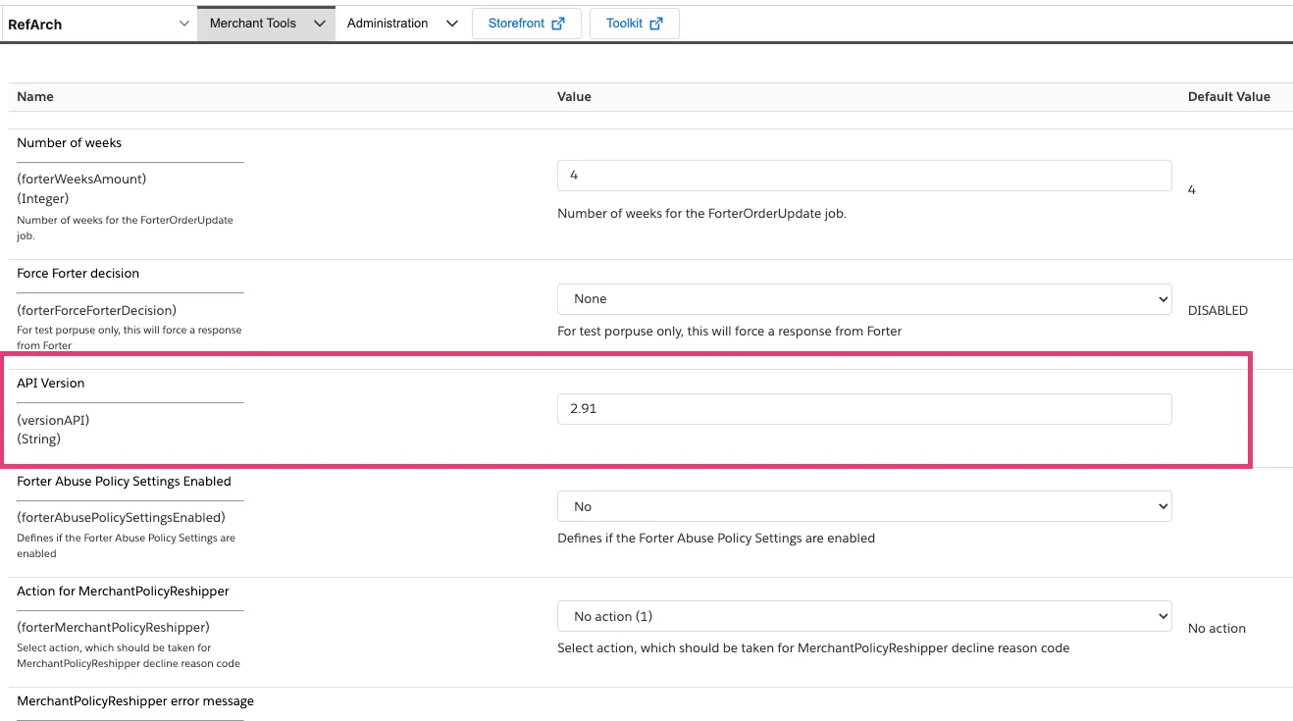Expand the MerchantPolicyReshipper action dropdown
This screenshot has height=721, width=1293.
pyautogui.click(x=864, y=616)
